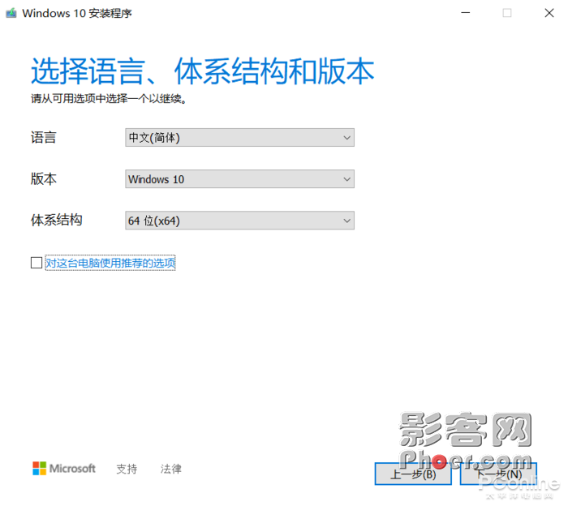The width and height of the screenshot is (568, 506).
Task: Open the 版本 dropdown showing Windows 10
Action: click(x=239, y=178)
